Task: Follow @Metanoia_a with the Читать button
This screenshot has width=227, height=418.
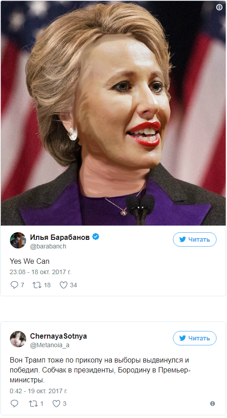Action: [195, 338]
